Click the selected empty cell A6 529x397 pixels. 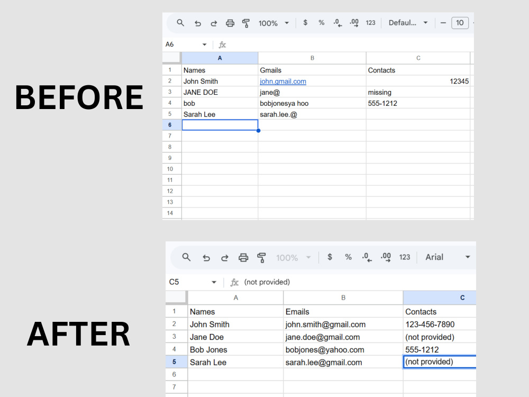(220, 125)
